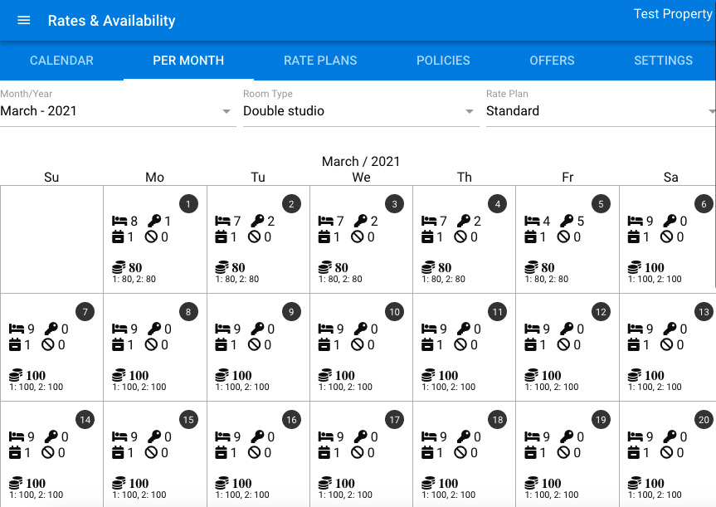Click blocked circle icon on March 2
This screenshot has height=507, width=716.
click(255, 237)
